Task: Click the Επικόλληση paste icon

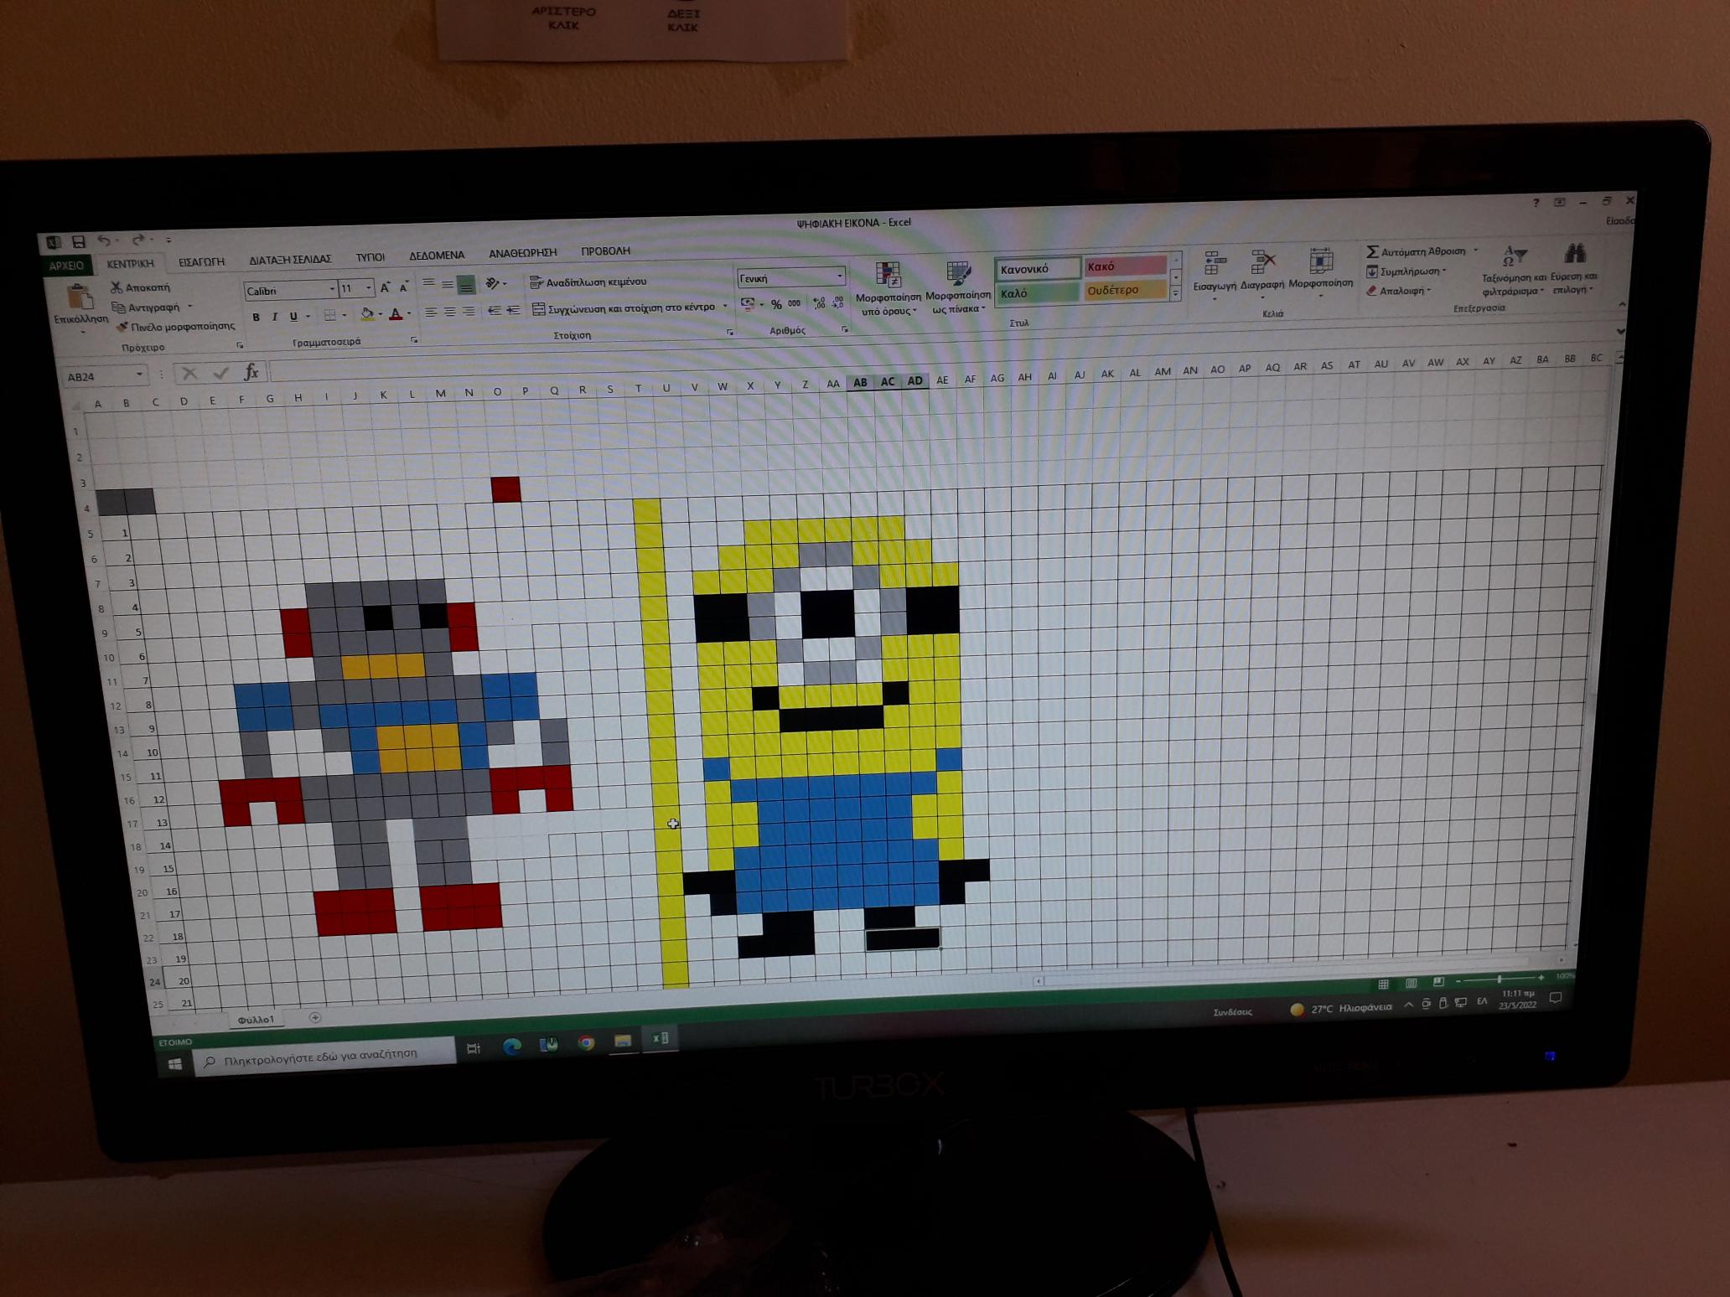Action: tap(80, 298)
